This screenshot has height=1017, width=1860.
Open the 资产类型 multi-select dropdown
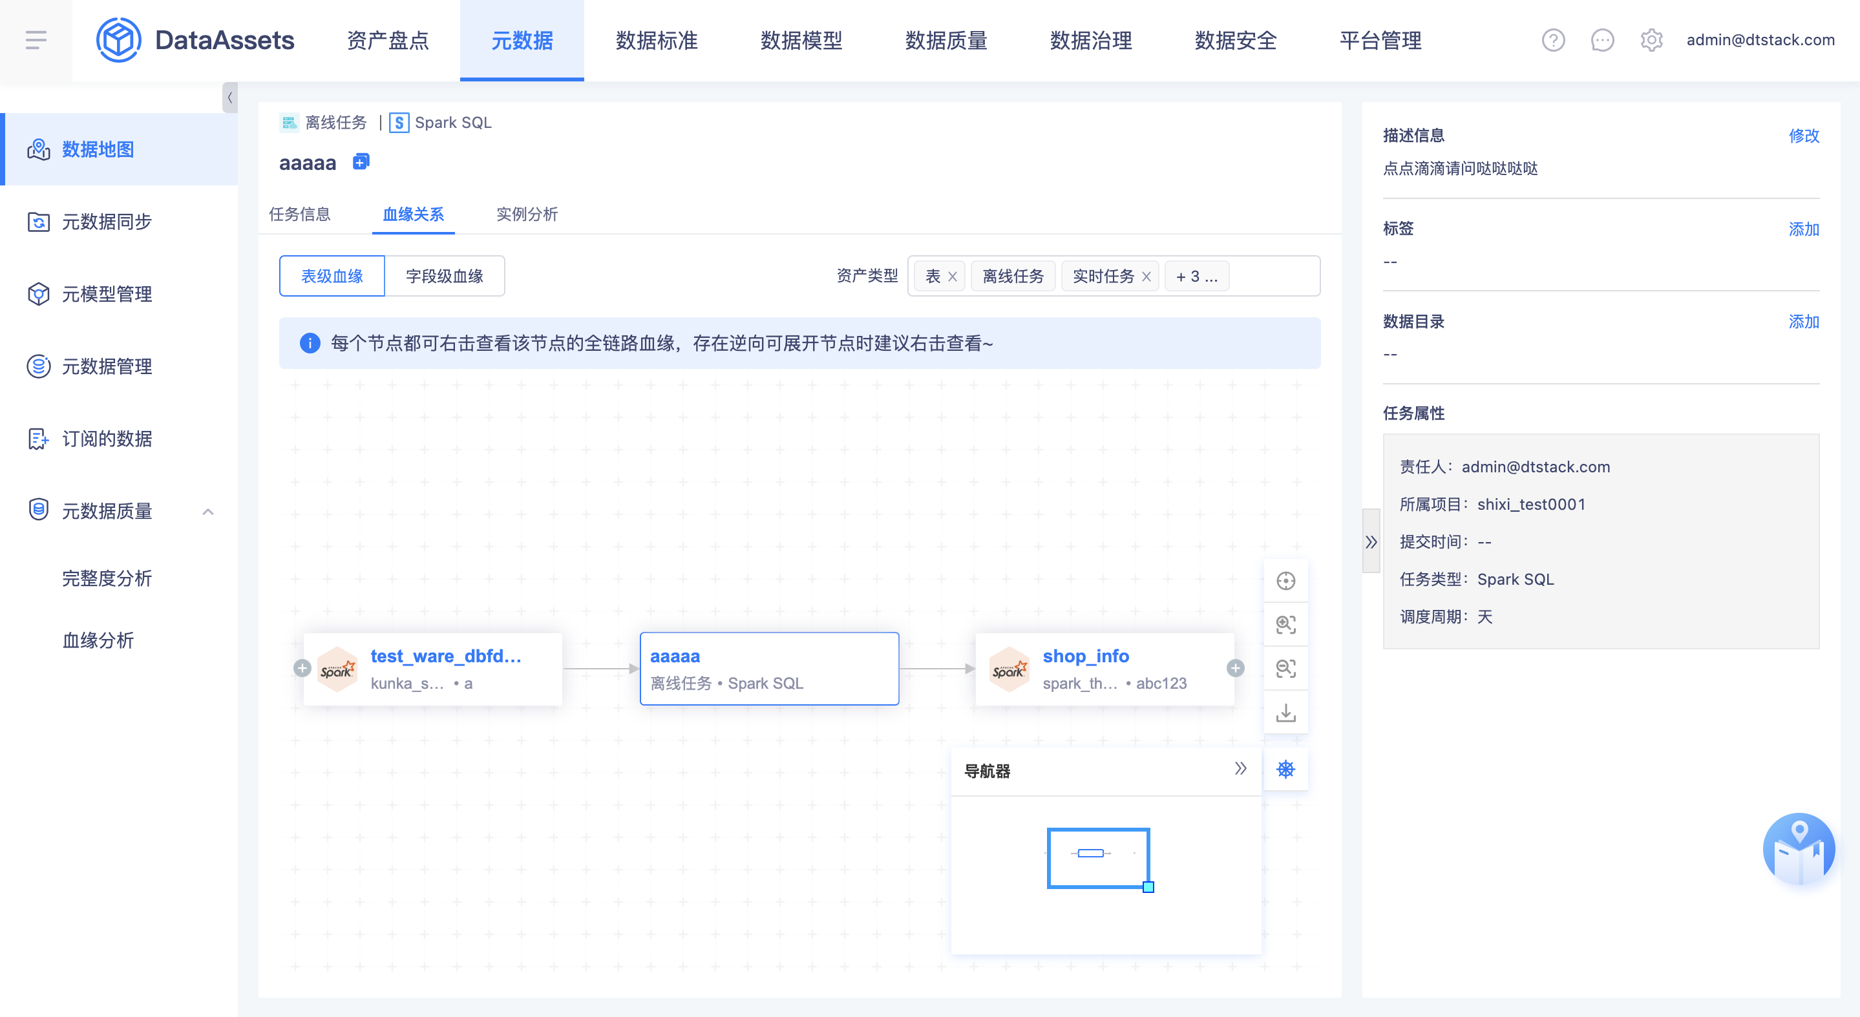[x=1114, y=277]
